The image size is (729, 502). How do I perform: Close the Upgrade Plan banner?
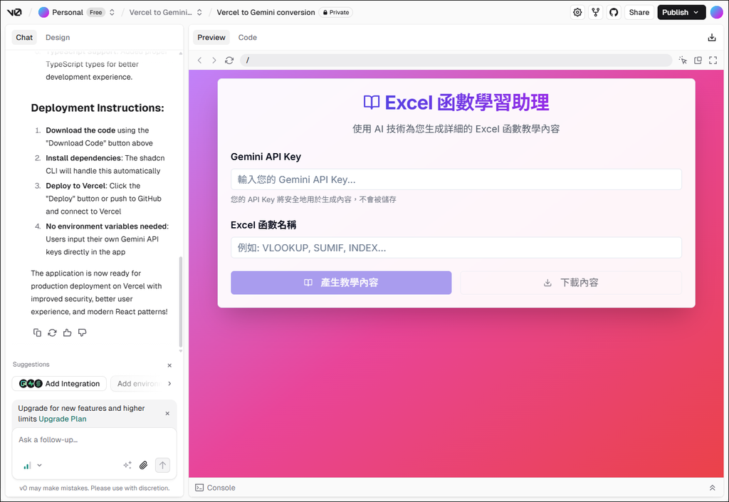point(167,413)
